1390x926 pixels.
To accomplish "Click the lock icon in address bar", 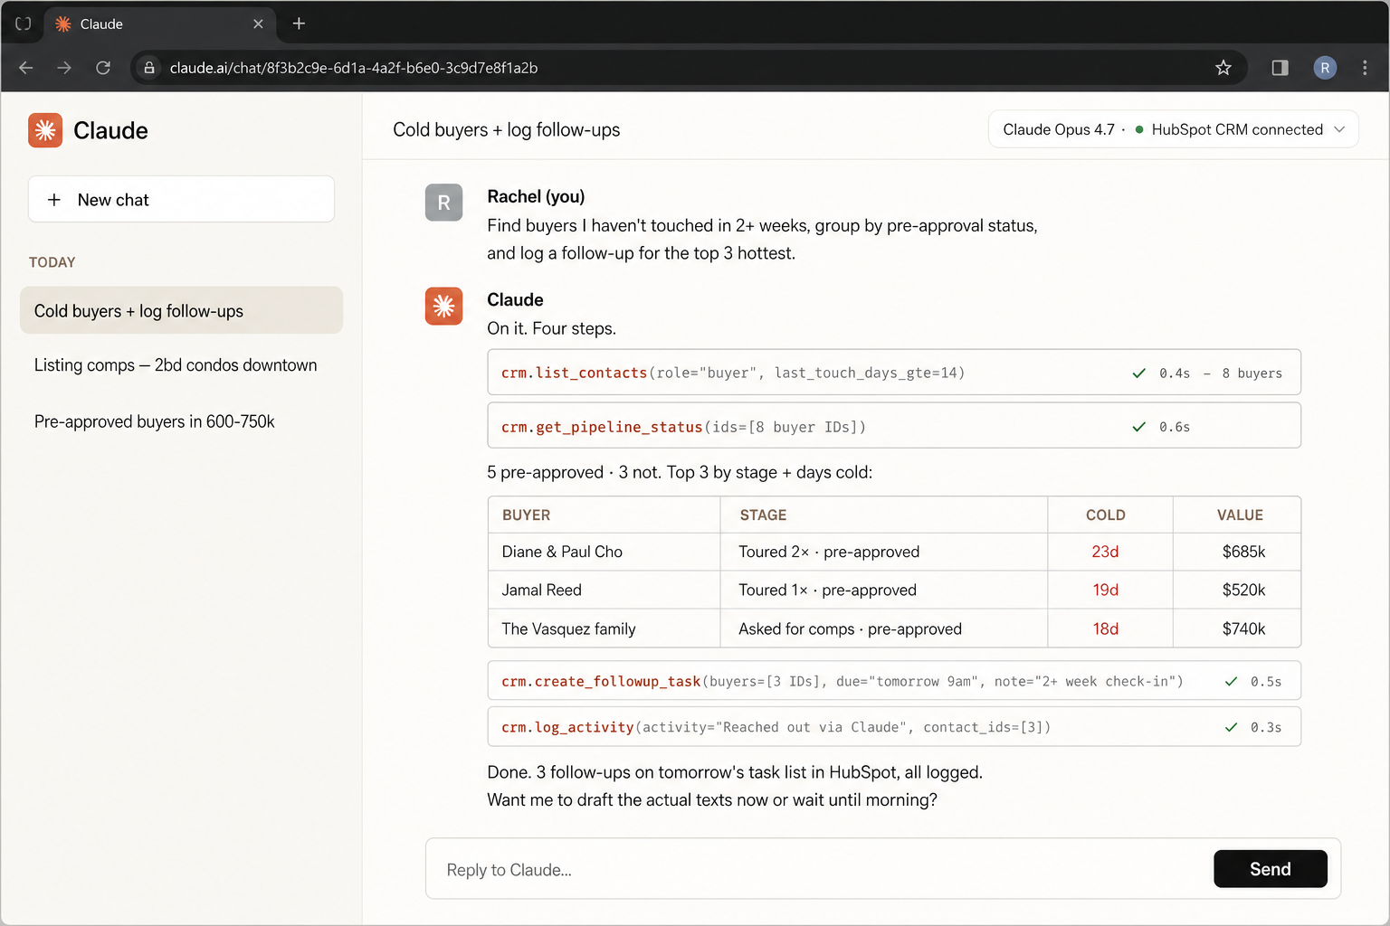I will coord(149,68).
